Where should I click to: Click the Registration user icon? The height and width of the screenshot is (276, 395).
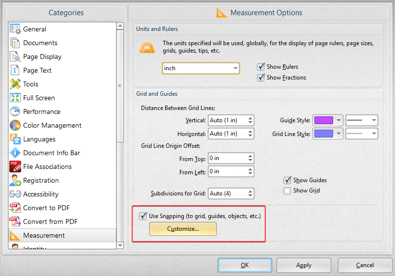coord(15,180)
